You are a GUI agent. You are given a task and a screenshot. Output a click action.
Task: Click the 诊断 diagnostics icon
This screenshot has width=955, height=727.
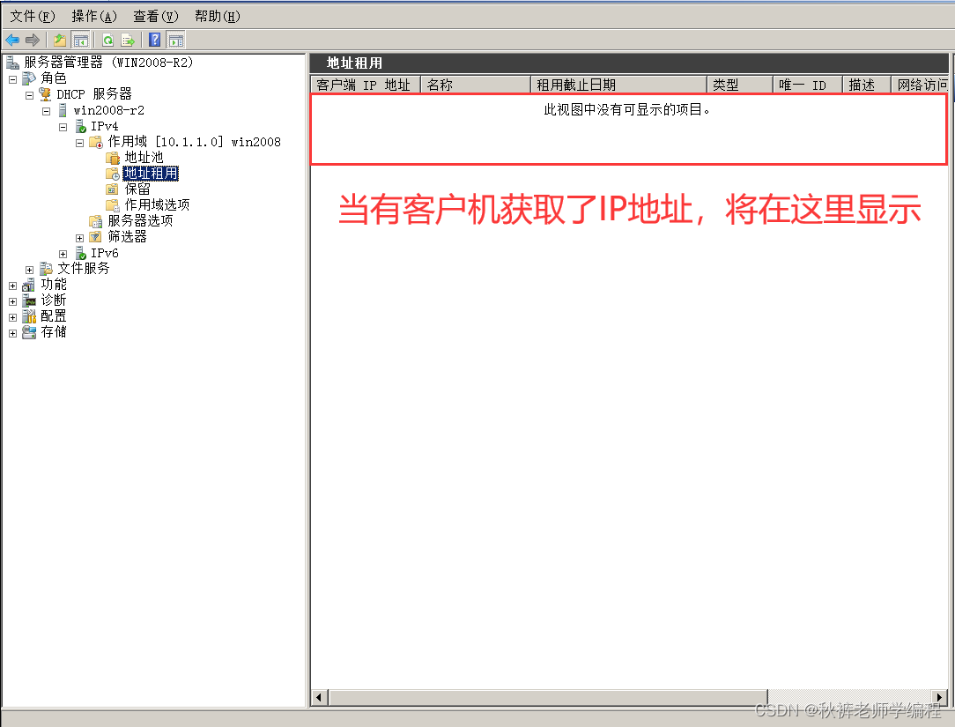[29, 300]
